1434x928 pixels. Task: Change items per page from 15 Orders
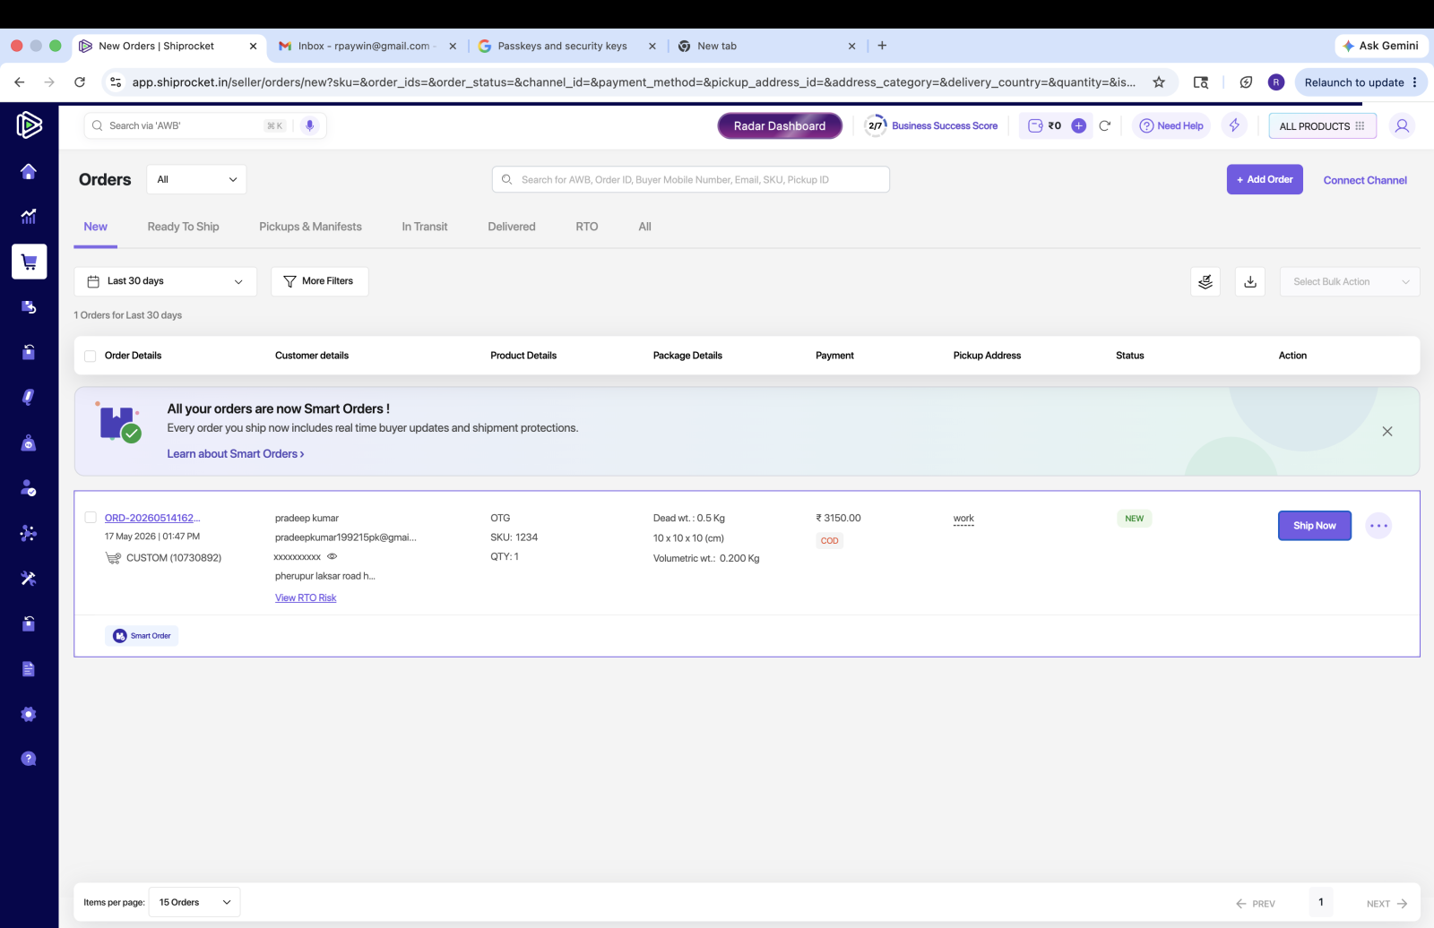click(194, 902)
